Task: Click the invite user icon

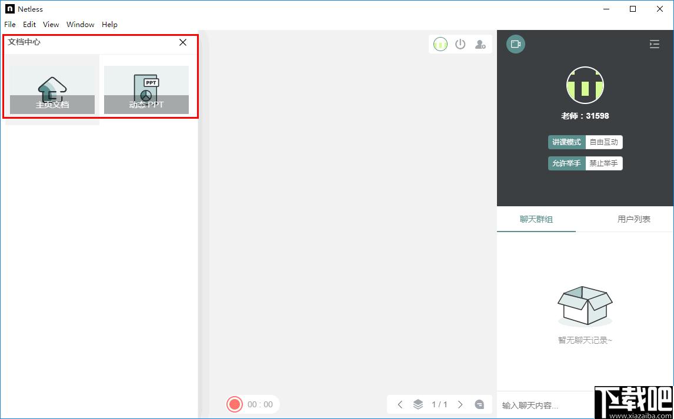Action: click(480, 44)
